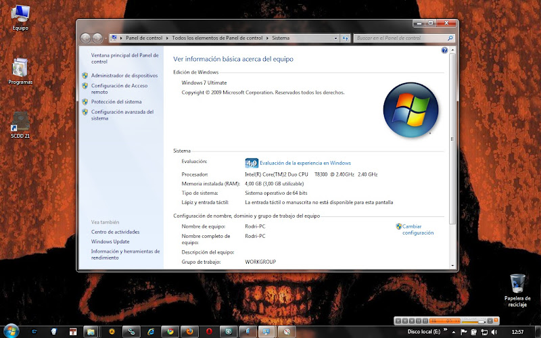Image resolution: width=541 pixels, height=338 pixels.
Task: Click the compass icon in the taskbar
Action: [287, 332]
